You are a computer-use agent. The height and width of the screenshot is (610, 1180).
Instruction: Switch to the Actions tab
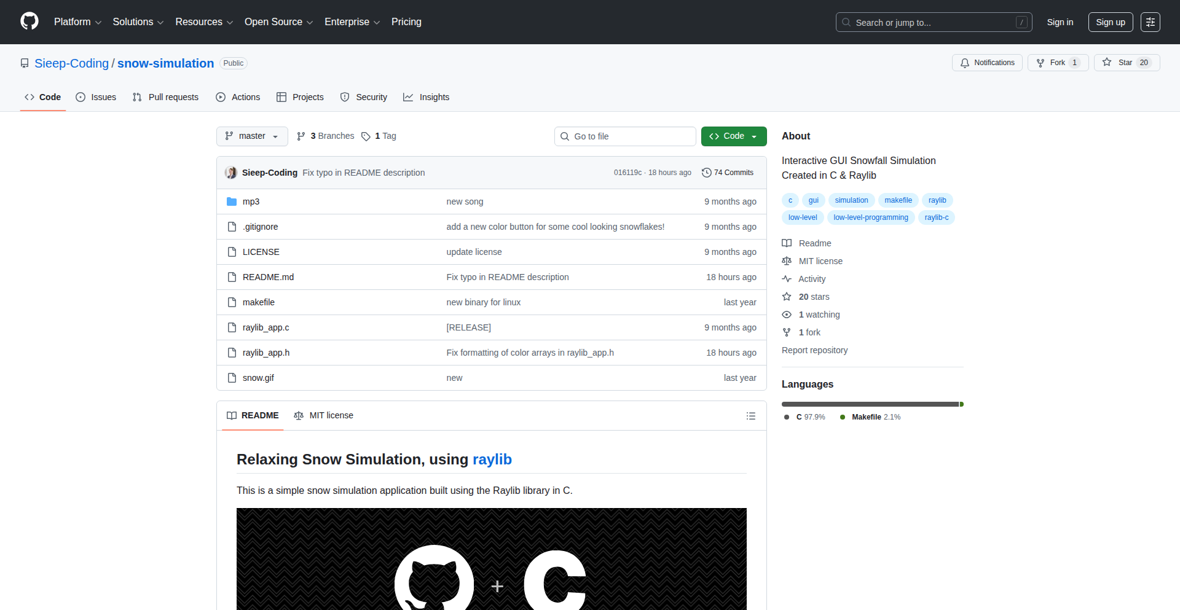[238, 97]
